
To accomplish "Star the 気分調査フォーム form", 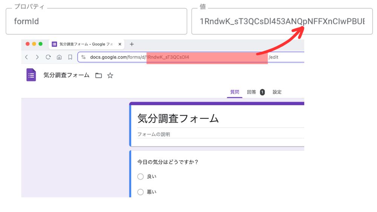I will (110, 75).
